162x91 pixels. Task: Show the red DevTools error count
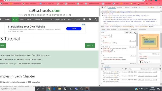coord(149,7)
